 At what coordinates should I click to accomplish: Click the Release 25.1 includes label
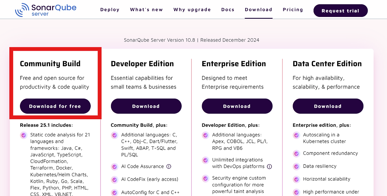tap(47, 125)
